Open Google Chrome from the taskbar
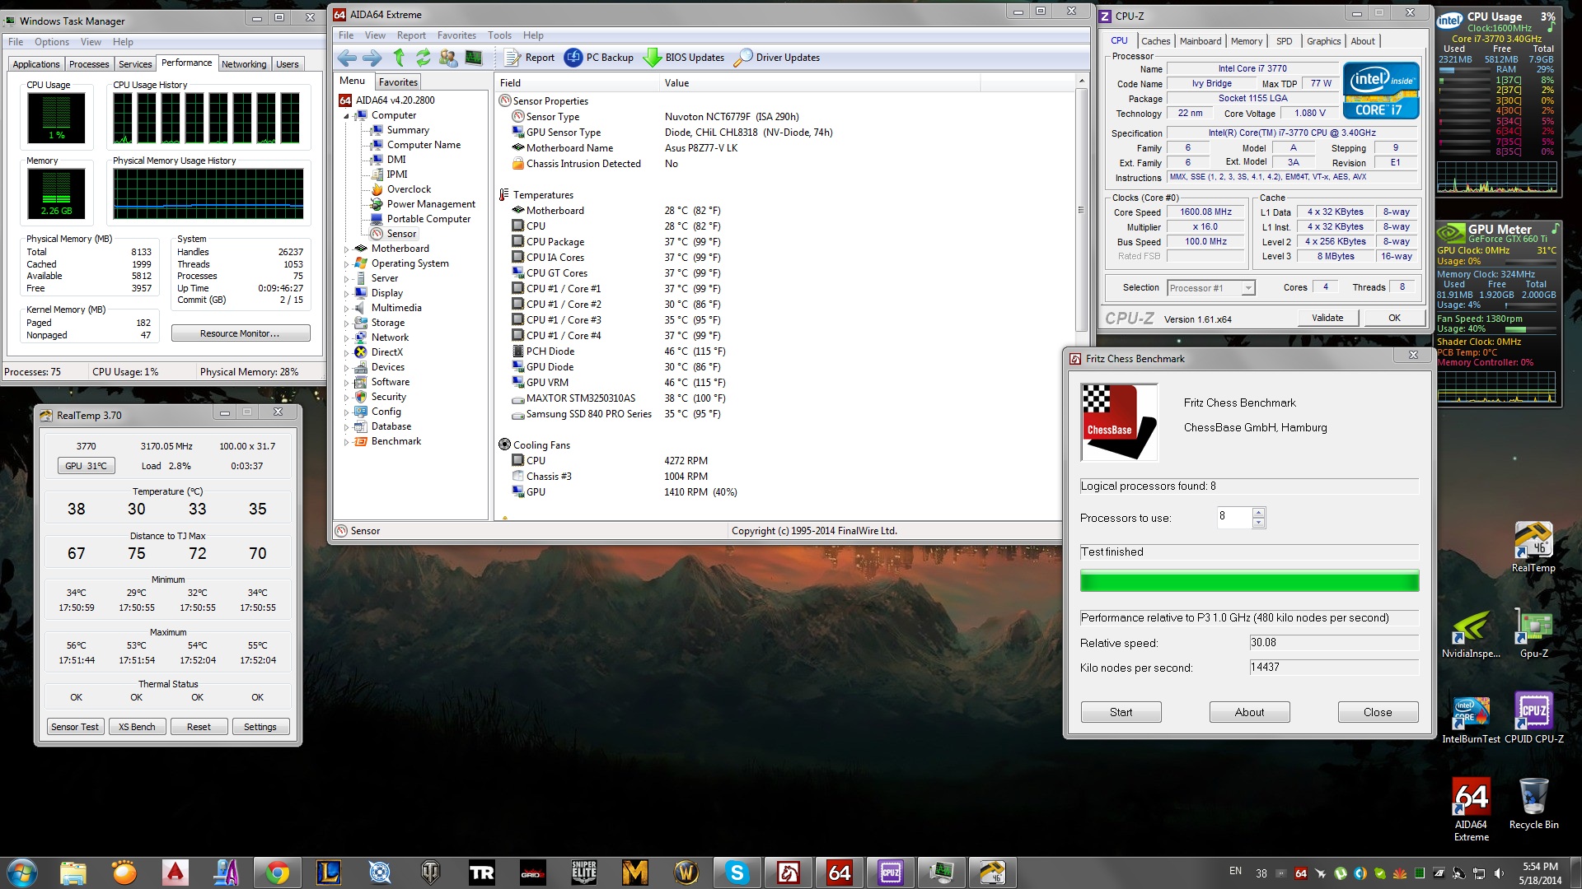 pyautogui.click(x=278, y=873)
